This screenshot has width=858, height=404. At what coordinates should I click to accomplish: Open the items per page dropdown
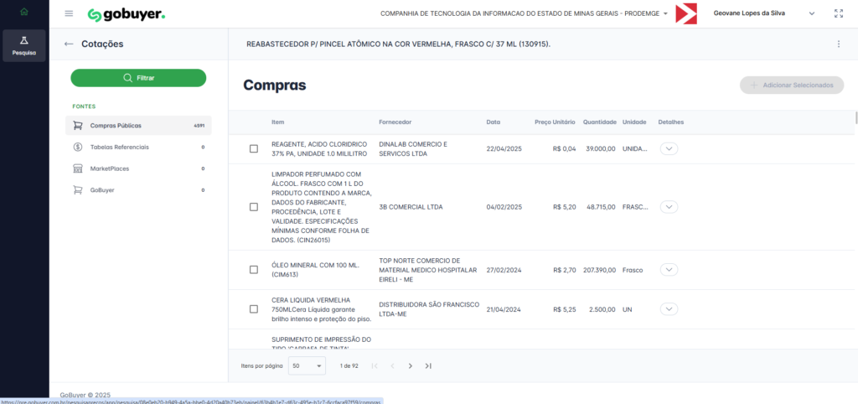coord(308,365)
